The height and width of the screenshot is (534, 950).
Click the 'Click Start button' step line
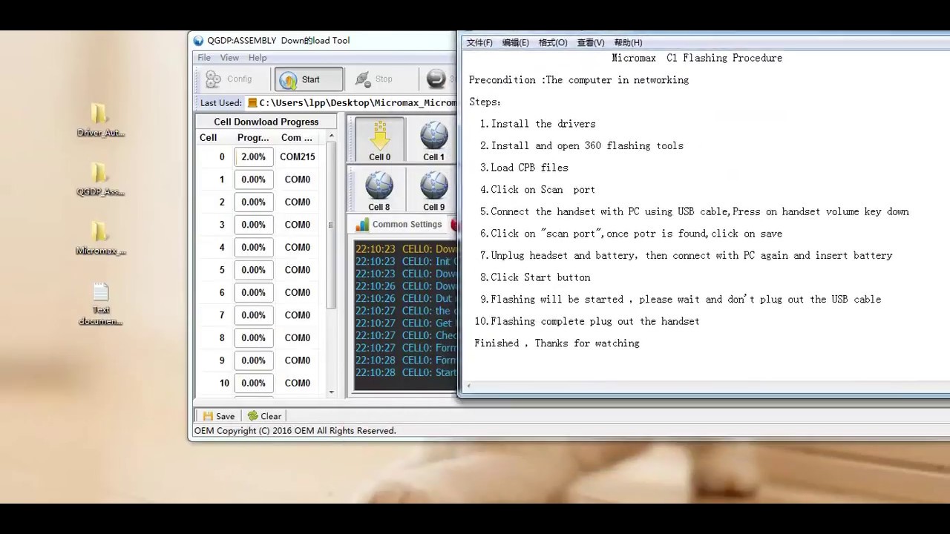coord(535,277)
